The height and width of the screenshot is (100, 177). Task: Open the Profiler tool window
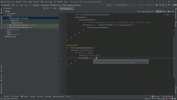point(48,96)
